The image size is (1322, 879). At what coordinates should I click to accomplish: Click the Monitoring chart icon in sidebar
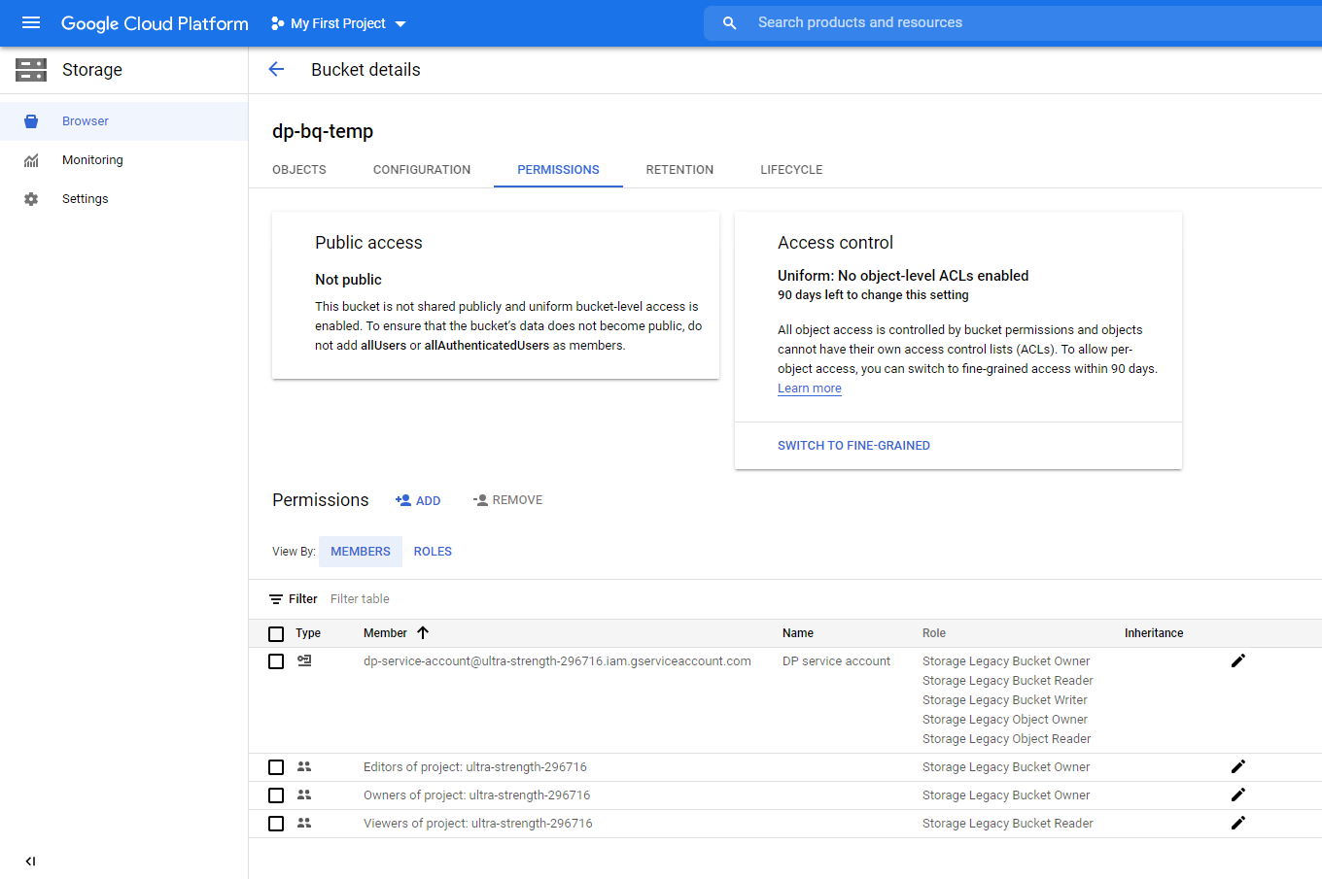31,160
